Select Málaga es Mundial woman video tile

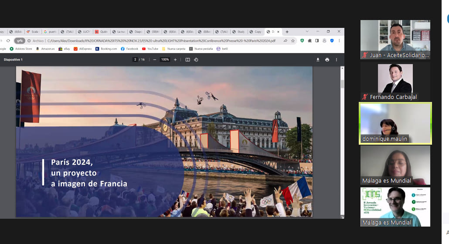pyautogui.click(x=395, y=165)
